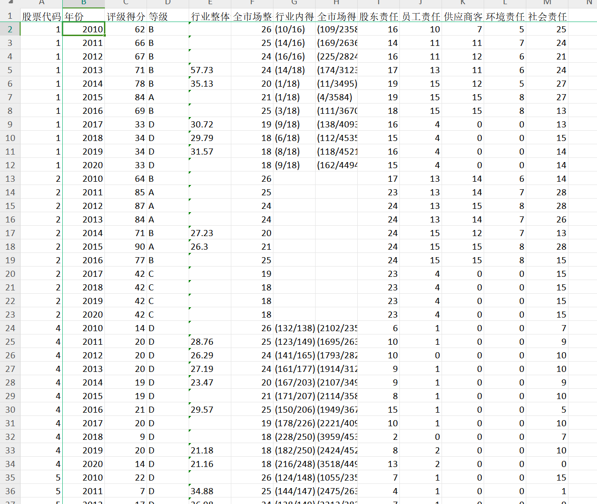
Task: Select the cell containing 34.88
Action: point(210,491)
